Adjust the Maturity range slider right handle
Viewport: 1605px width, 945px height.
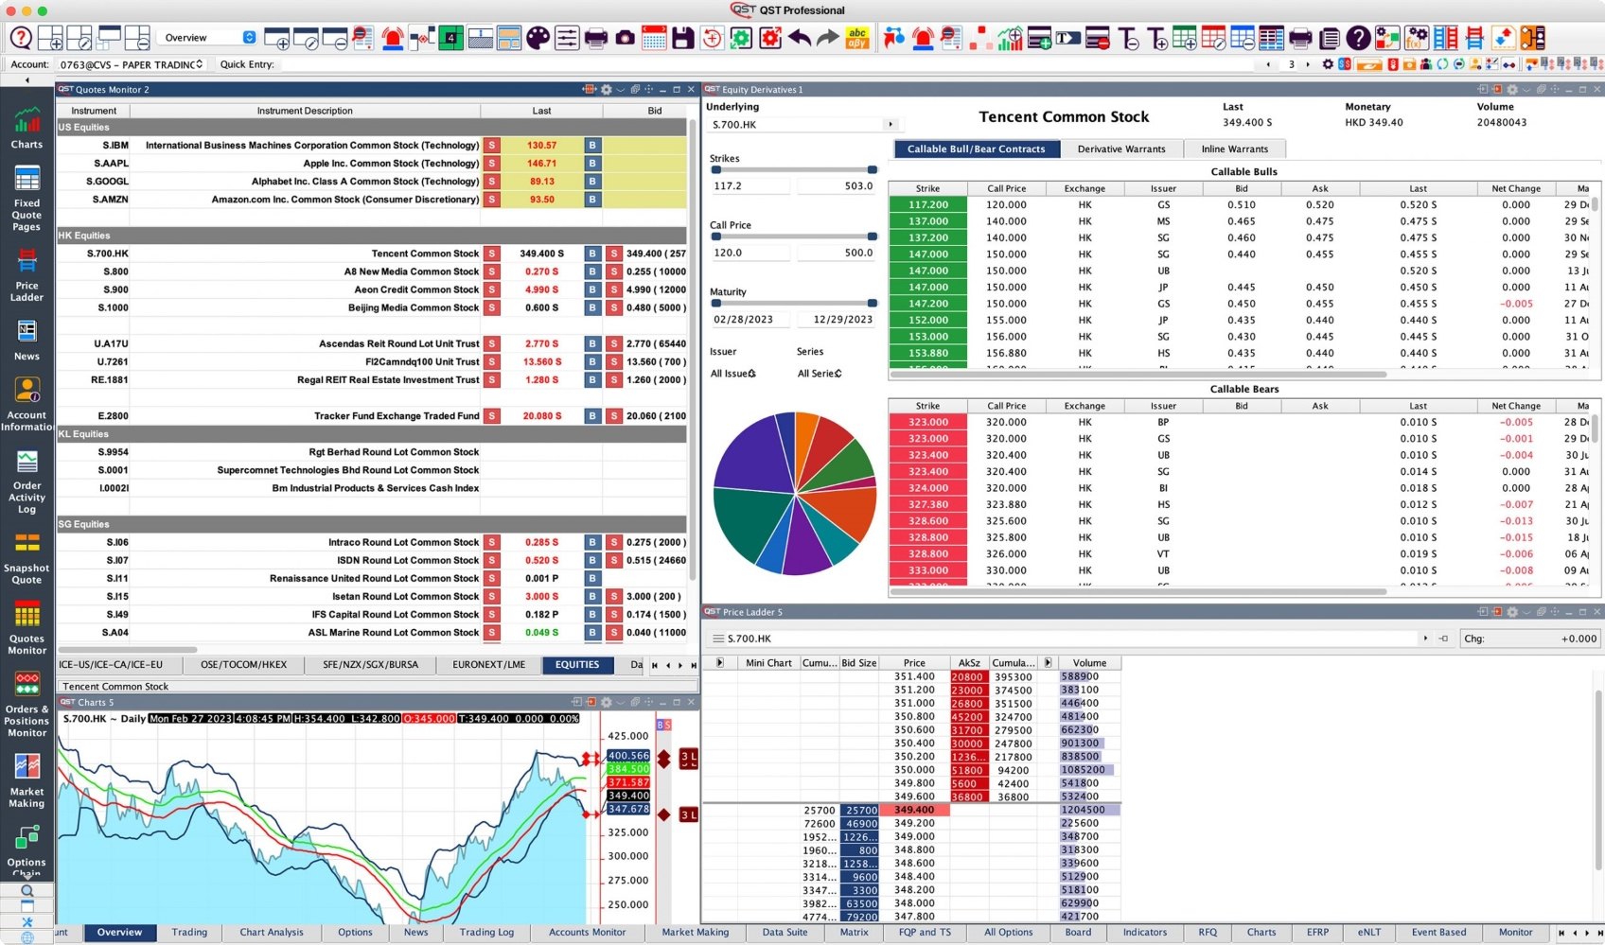pyautogui.click(x=872, y=304)
